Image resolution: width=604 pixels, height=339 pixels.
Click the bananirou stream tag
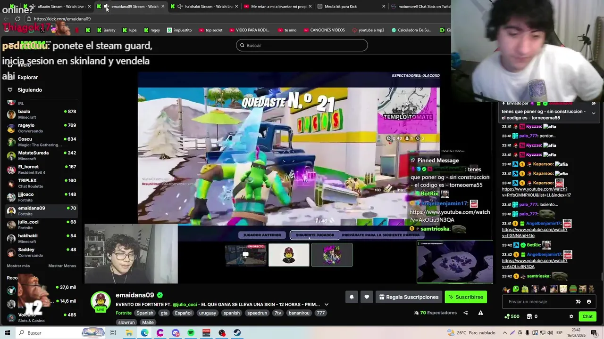(x=299, y=313)
